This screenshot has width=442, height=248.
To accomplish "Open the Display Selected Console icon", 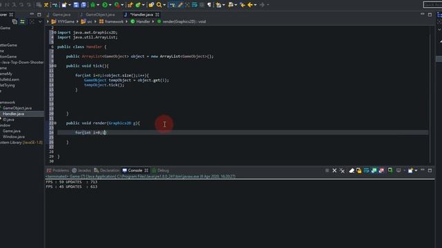I will point(398,170).
